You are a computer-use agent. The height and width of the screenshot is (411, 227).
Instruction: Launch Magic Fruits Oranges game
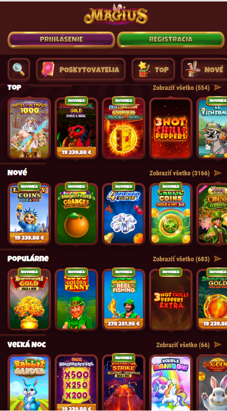[77, 214]
